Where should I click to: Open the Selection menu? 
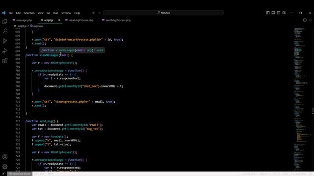coord(29,13)
